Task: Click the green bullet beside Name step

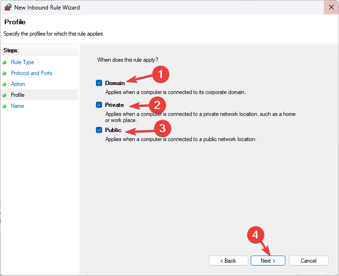Action: pos(5,106)
